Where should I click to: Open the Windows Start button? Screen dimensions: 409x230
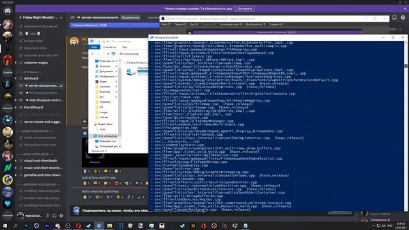5,226
